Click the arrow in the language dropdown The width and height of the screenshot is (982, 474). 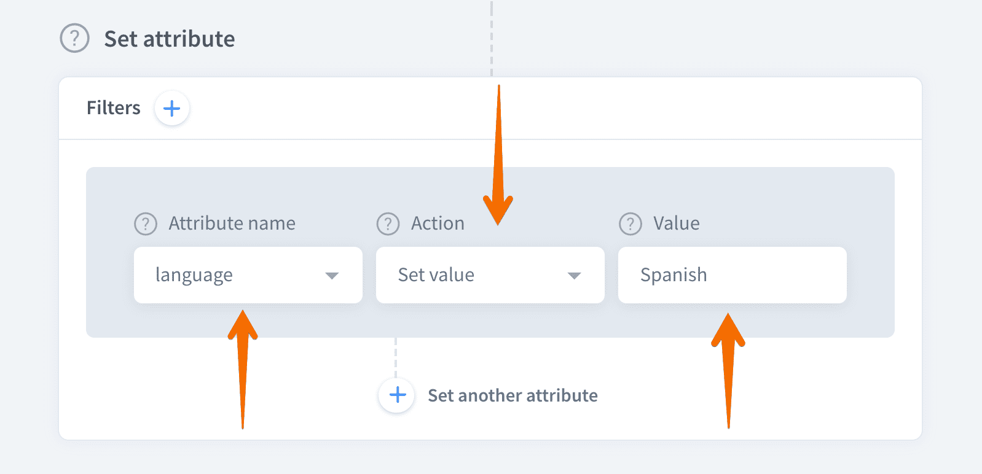click(x=332, y=276)
